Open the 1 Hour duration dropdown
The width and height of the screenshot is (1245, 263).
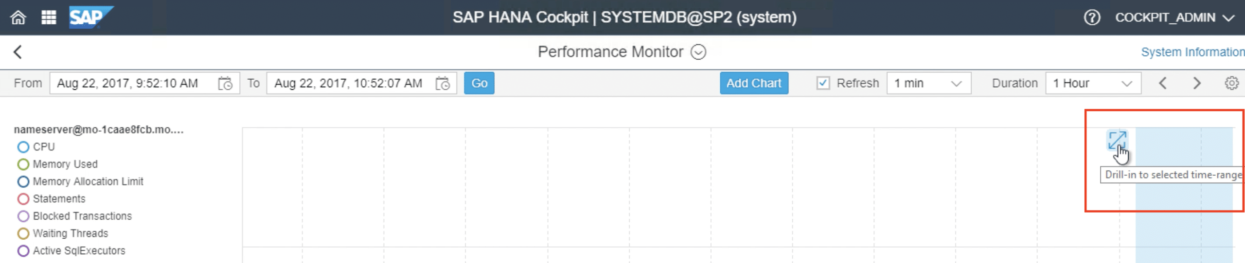(x=1092, y=83)
